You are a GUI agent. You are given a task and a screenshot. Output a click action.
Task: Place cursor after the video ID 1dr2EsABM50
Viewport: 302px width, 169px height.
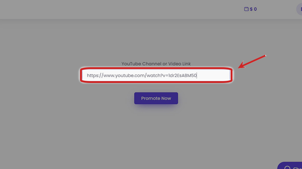click(x=197, y=75)
